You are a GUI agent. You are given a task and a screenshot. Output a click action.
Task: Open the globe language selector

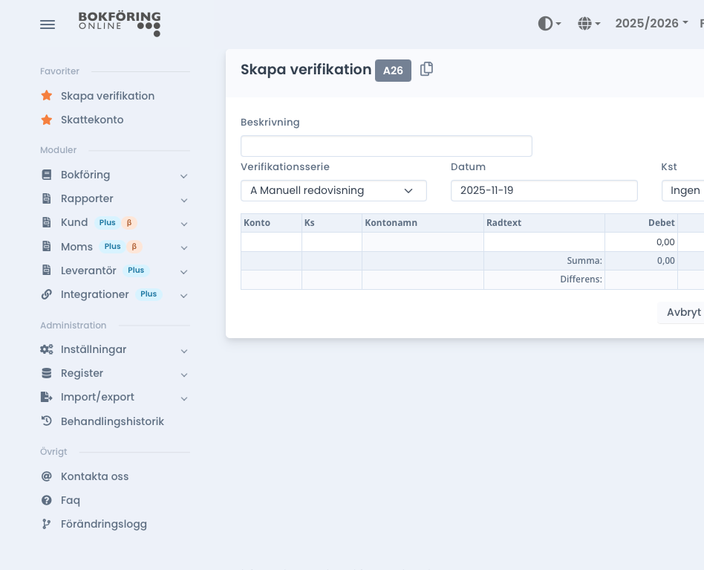point(589,24)
